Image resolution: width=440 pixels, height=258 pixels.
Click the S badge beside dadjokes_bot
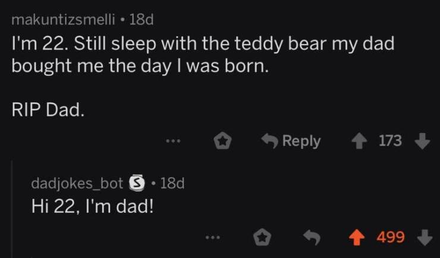tap(136, 183)
